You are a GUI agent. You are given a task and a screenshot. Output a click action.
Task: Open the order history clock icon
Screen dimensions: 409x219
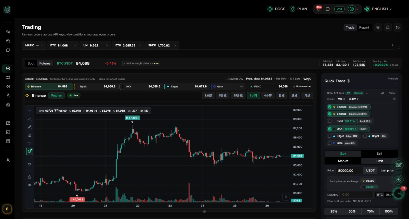(x=398, y=27)
